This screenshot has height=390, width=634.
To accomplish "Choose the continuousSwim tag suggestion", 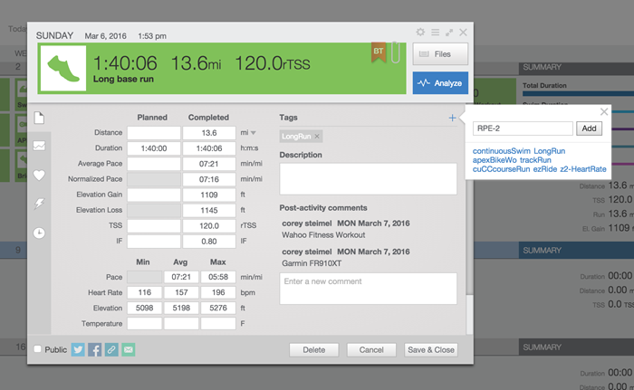I will (x=502, y=151).
